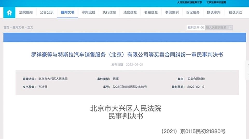Select the cause value 买卖合同纠纷
Screen dimensions: 249x139
click(x=196, y=79)
